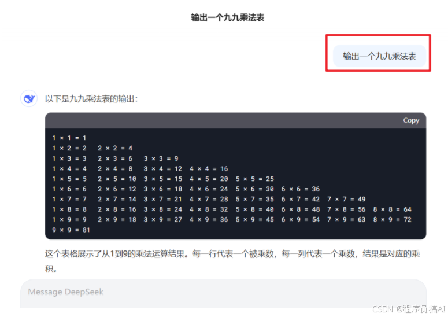Click the cell 6 × 8 = 48
The image size is (448, 317).
pyautogui.click(x=300, y=209)
